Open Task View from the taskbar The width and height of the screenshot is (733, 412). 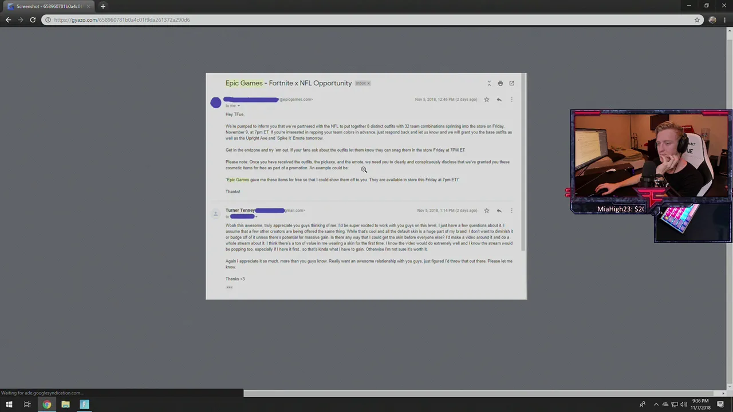(x=27, y=405)
